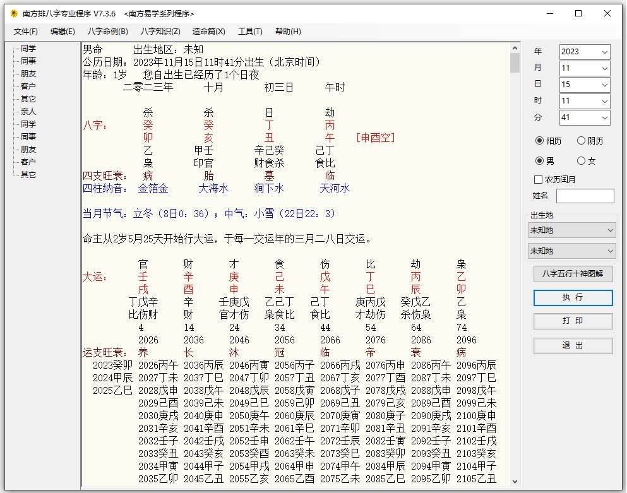Select the 阳历 radio button
Image resolution: width=627 pixels, height=493 pixels.
(x=539, y=141)
